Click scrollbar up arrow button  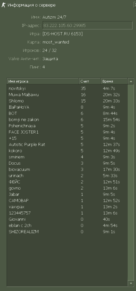[x=131, y=81]
